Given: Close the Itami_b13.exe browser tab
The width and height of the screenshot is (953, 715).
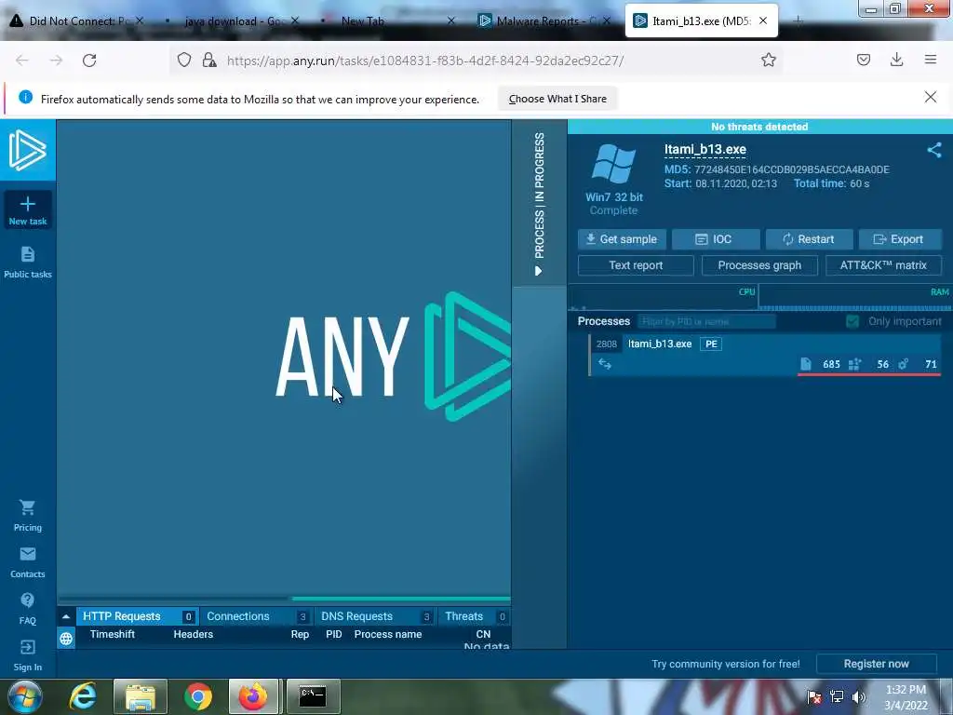Looking at the screenshot, I should point(763,20).
